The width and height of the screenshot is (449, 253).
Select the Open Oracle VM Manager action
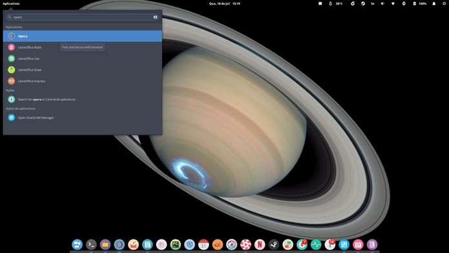(83, 117)
